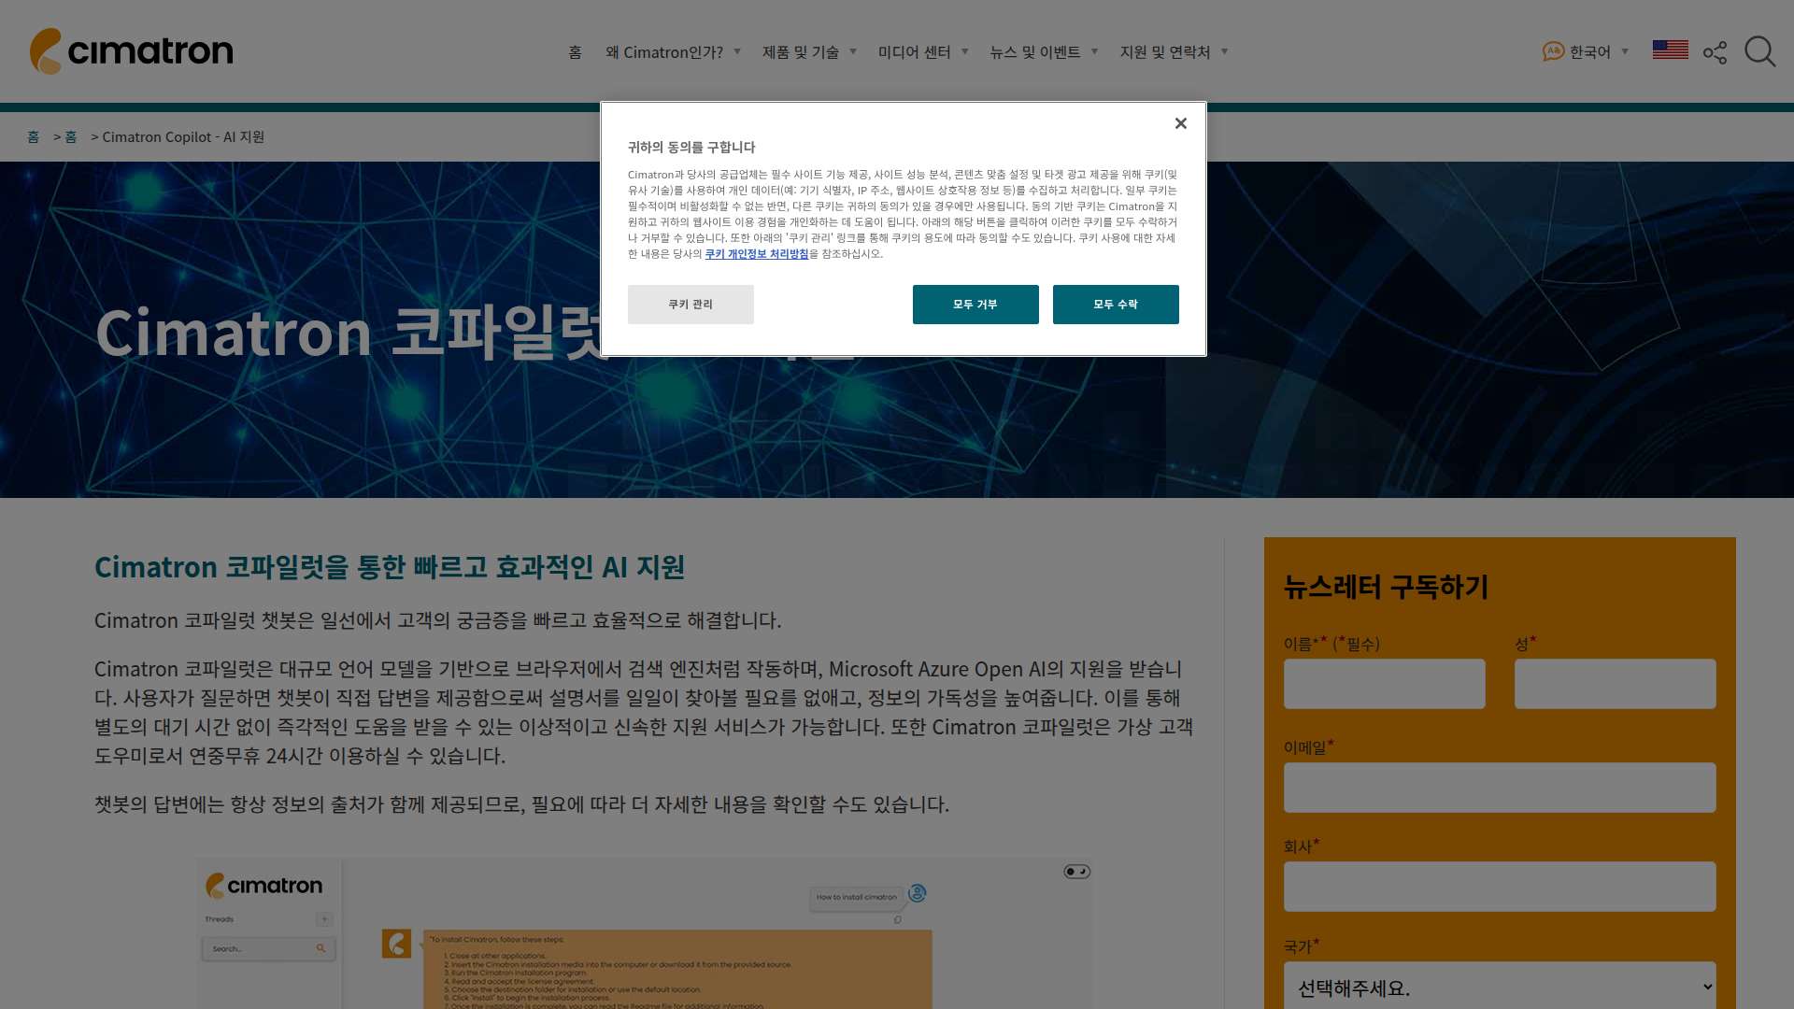Image resolution: width=1794 pixels, height=1009 pixels.
Task: Click the heading Cimatron 코파일럿을 통한 빠르고 효과적인 AI 지원
Action: pyautogui.click(x=390, y=567)
